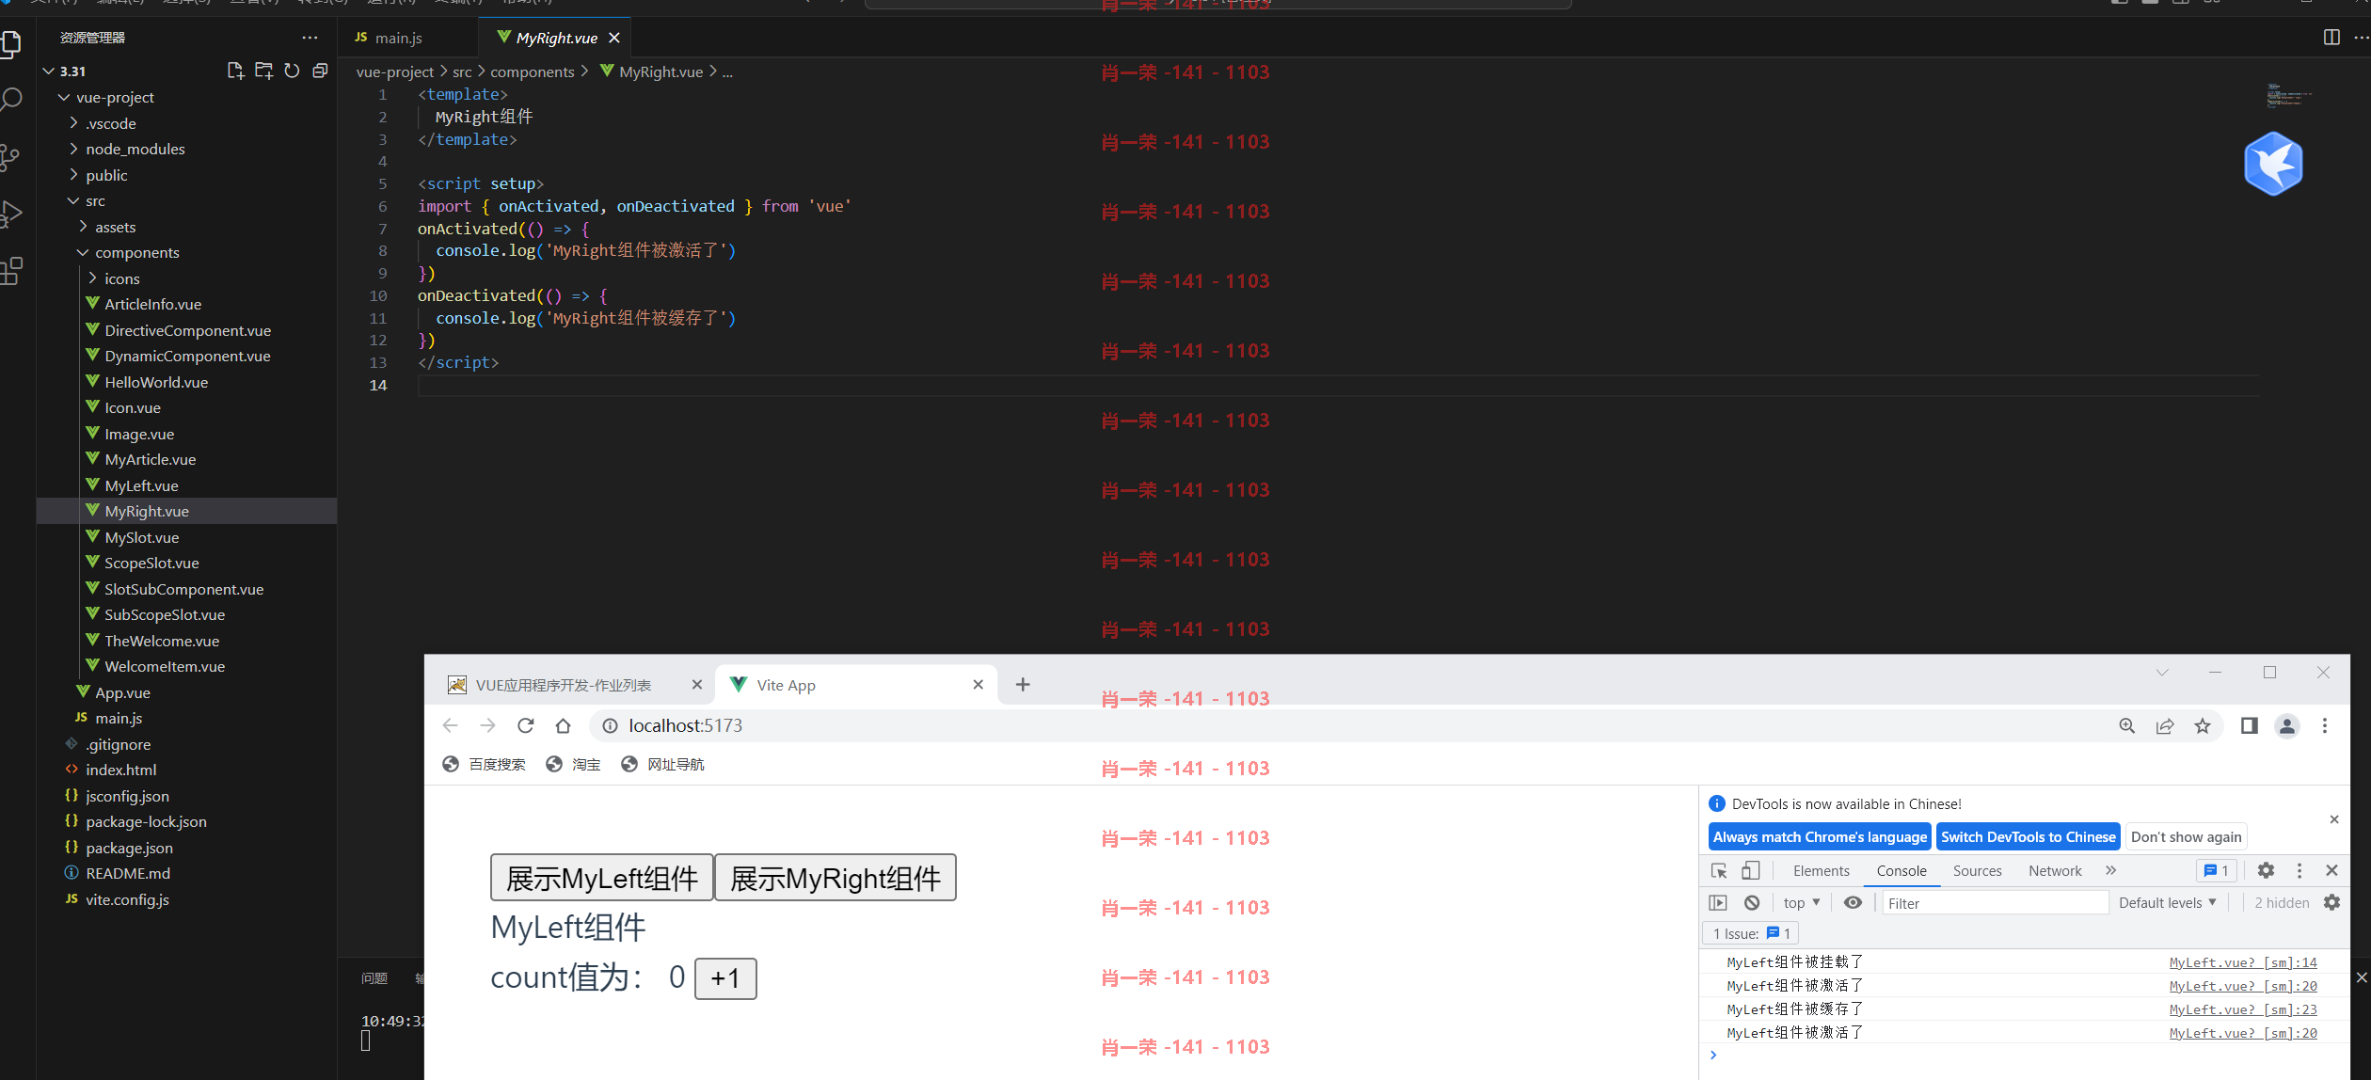The image size is (2371, 1080).
Task: Click the blue bird floating icon
Action: pos(2273,164)
